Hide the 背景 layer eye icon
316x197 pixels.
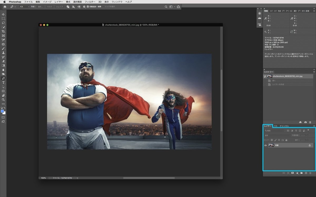point(265,145)
